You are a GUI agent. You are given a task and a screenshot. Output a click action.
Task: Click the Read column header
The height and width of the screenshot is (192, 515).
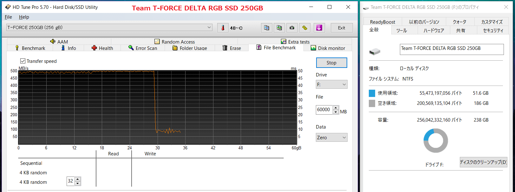click(114, 154)
